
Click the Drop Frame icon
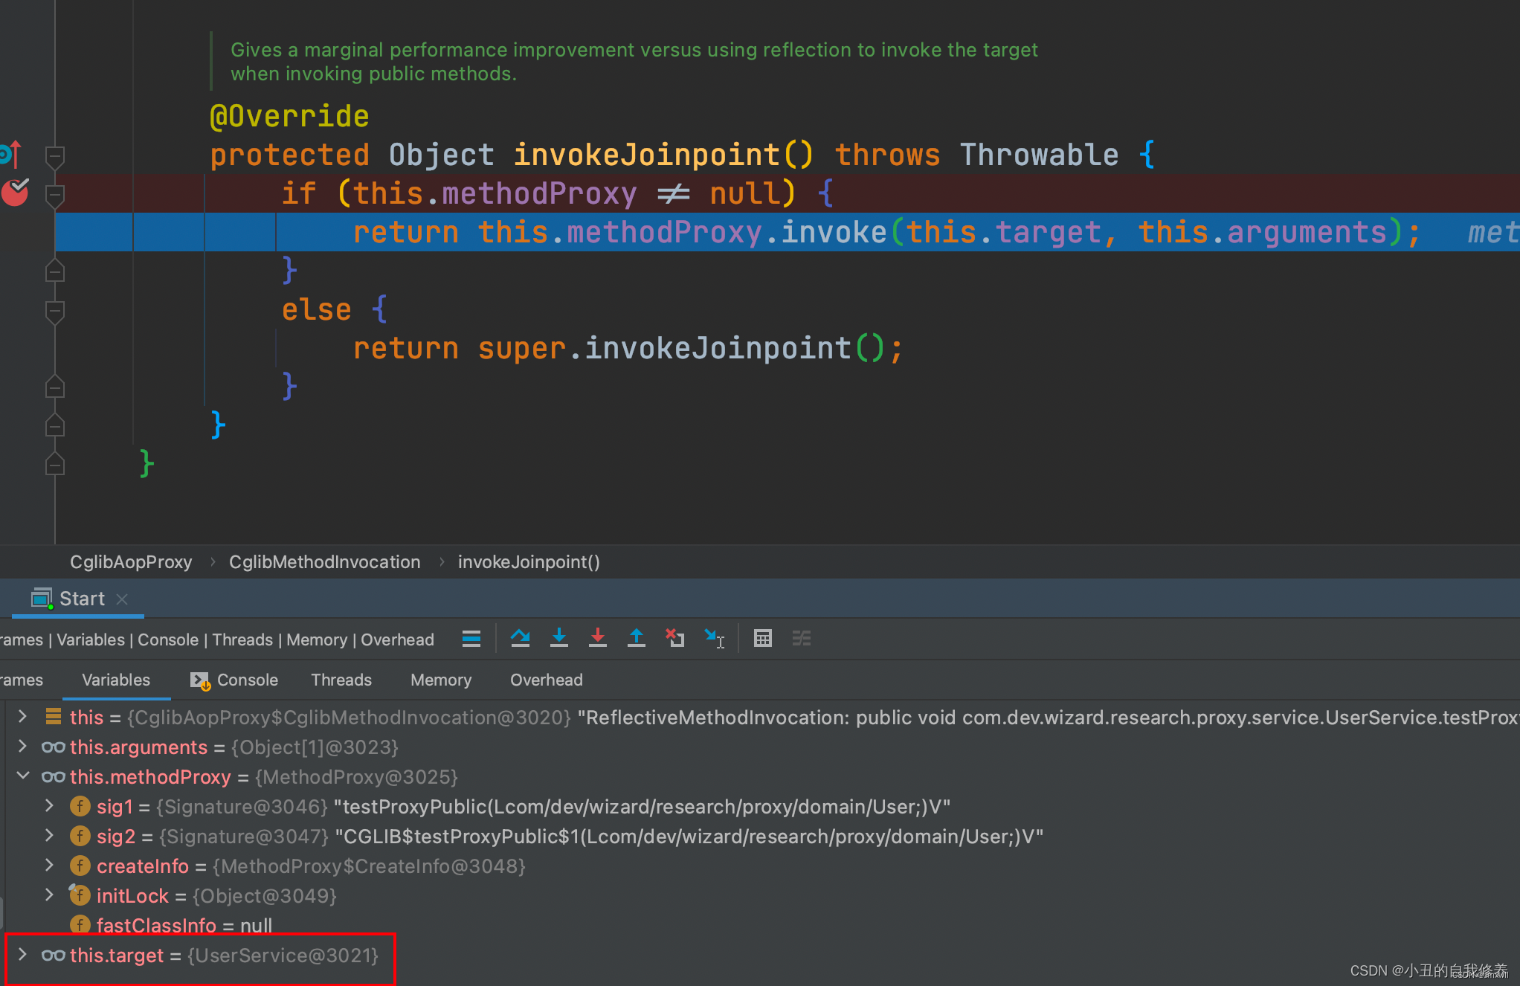coord(675,638)
